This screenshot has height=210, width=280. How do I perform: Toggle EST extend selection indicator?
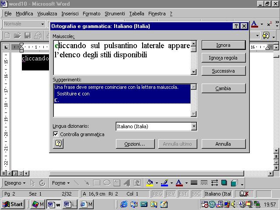point(183,194)
